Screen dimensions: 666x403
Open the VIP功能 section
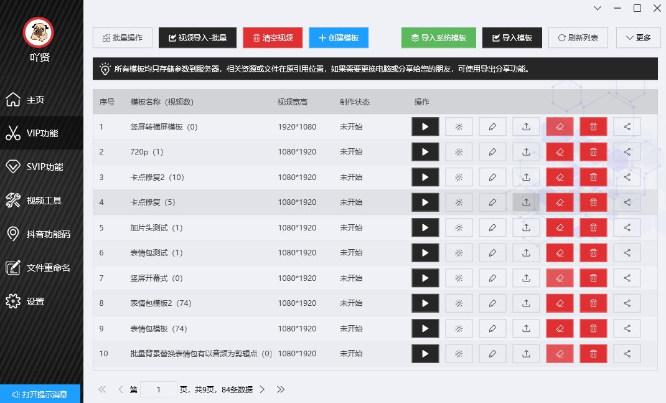[42, 133]
